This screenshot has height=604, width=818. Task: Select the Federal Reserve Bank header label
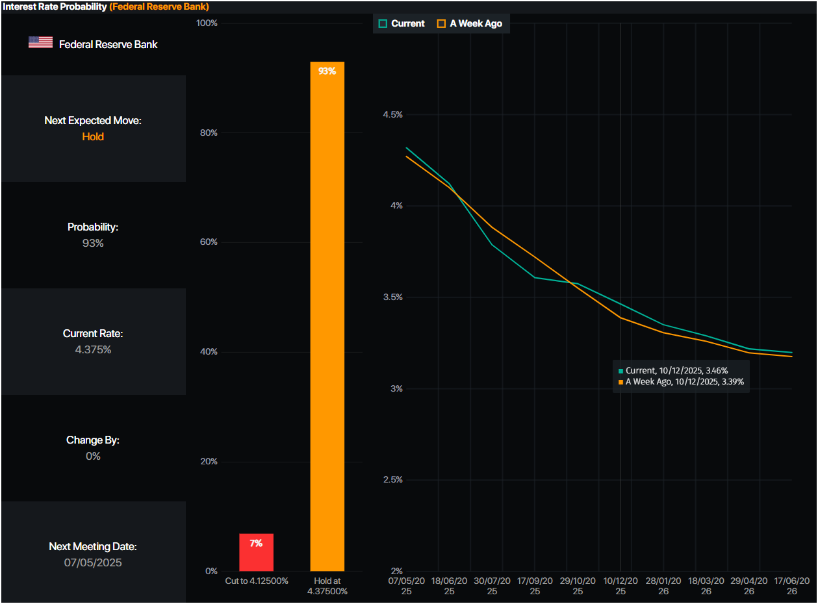(107, 44)
